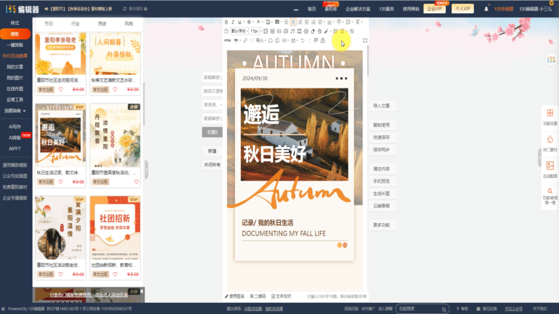This screenshot has height=314, width=559.
Task: Toggle full-screen editor mode
Action: [x=365, y=41]
